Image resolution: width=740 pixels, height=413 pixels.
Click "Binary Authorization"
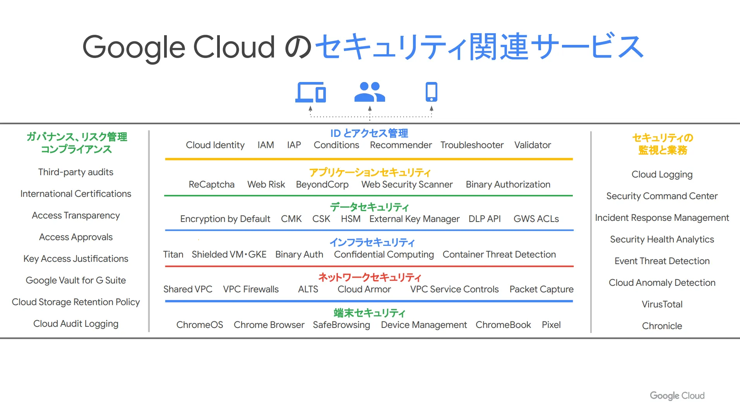coord(508,185)
